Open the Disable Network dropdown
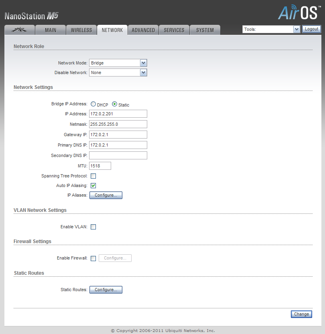325x334 pixels. point(118,72)
